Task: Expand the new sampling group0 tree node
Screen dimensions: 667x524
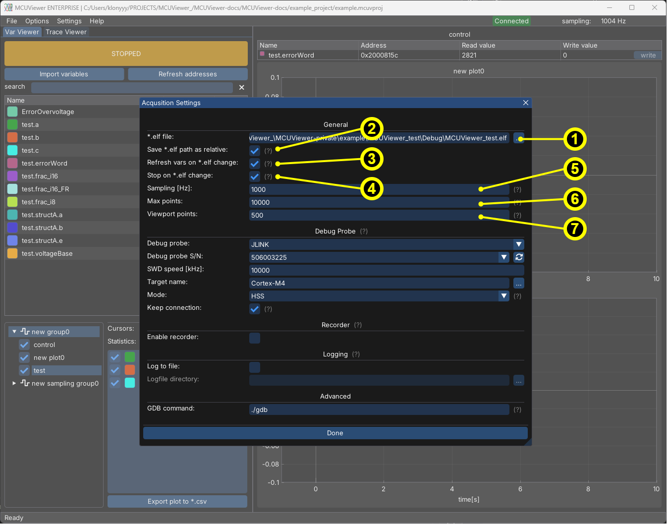Action: point(14,383)
